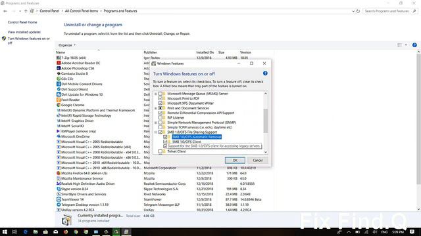This screenshot has width=421, height=236.
Task: Uncheck SMB 1.0/CIFS Client checkbox
Action: [165, 142]
